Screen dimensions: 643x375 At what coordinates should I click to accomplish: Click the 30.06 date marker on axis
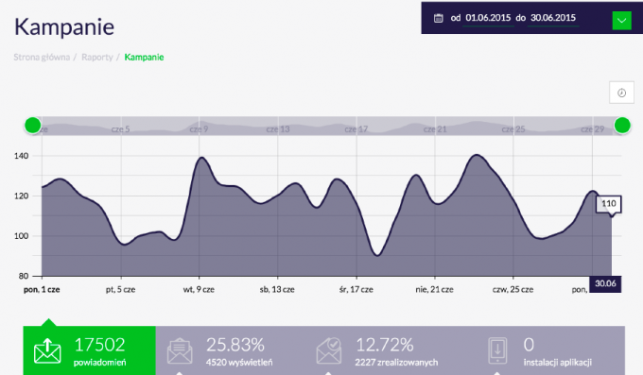tap(605, 283)
